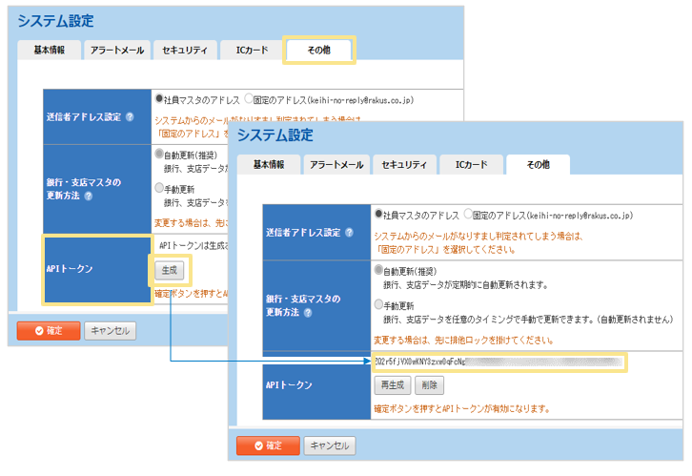Open その他 tab highlighted in back window
692x476 pixels.
point(319,50)
